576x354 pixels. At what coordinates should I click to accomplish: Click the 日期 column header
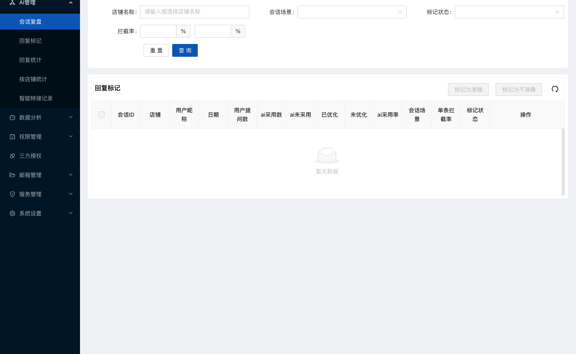(213, 115)
